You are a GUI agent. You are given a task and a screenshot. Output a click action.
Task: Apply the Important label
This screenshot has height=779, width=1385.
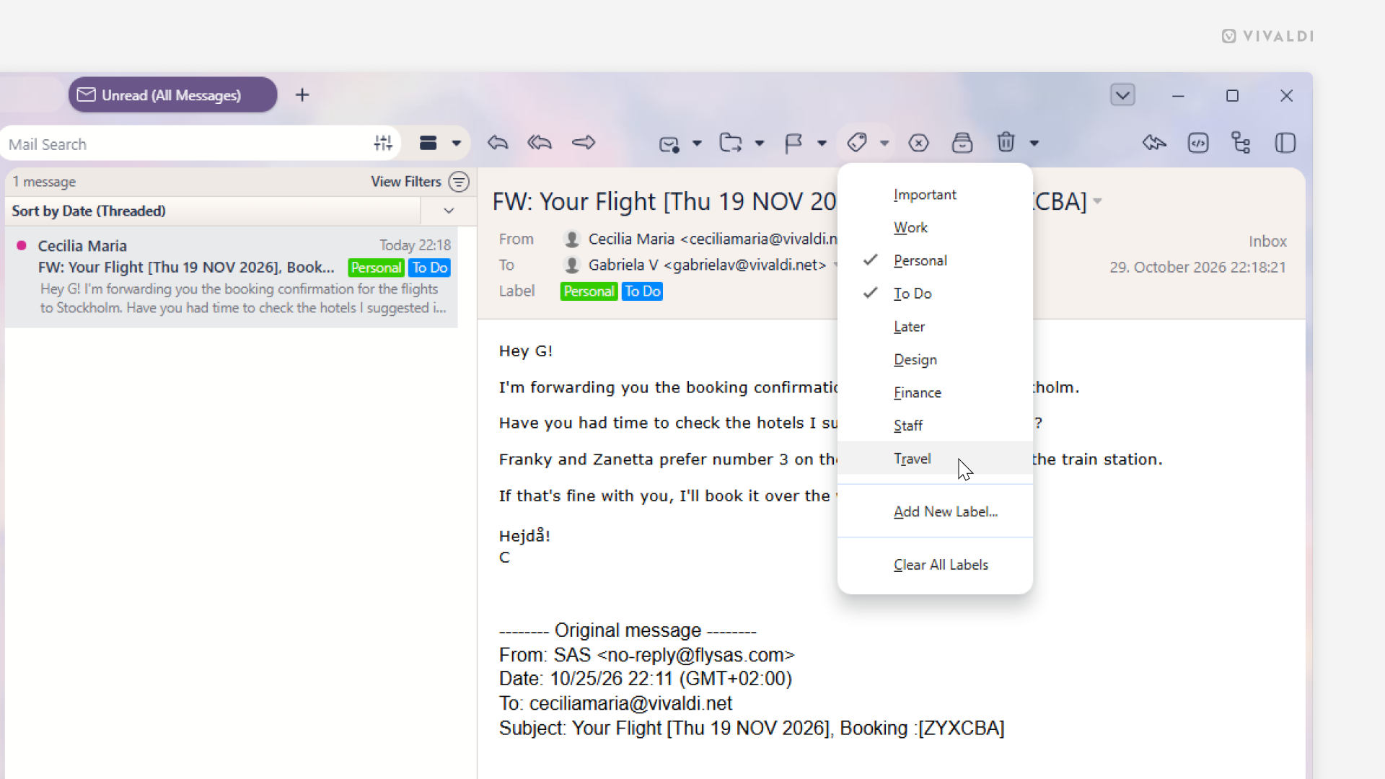935,195
